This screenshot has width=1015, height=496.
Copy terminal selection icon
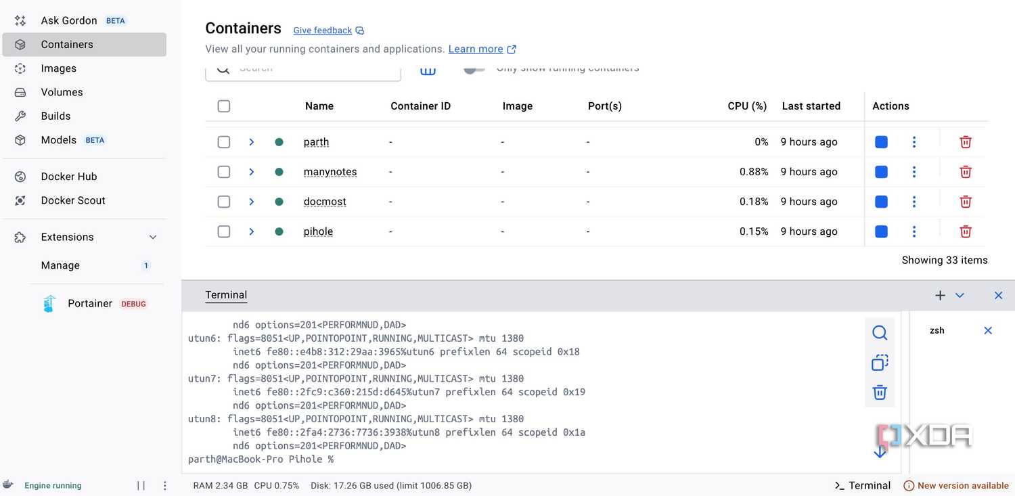pos(880,363)
